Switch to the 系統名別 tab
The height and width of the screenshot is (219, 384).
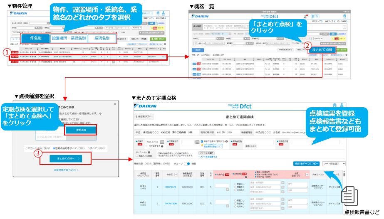click(102, 38)
